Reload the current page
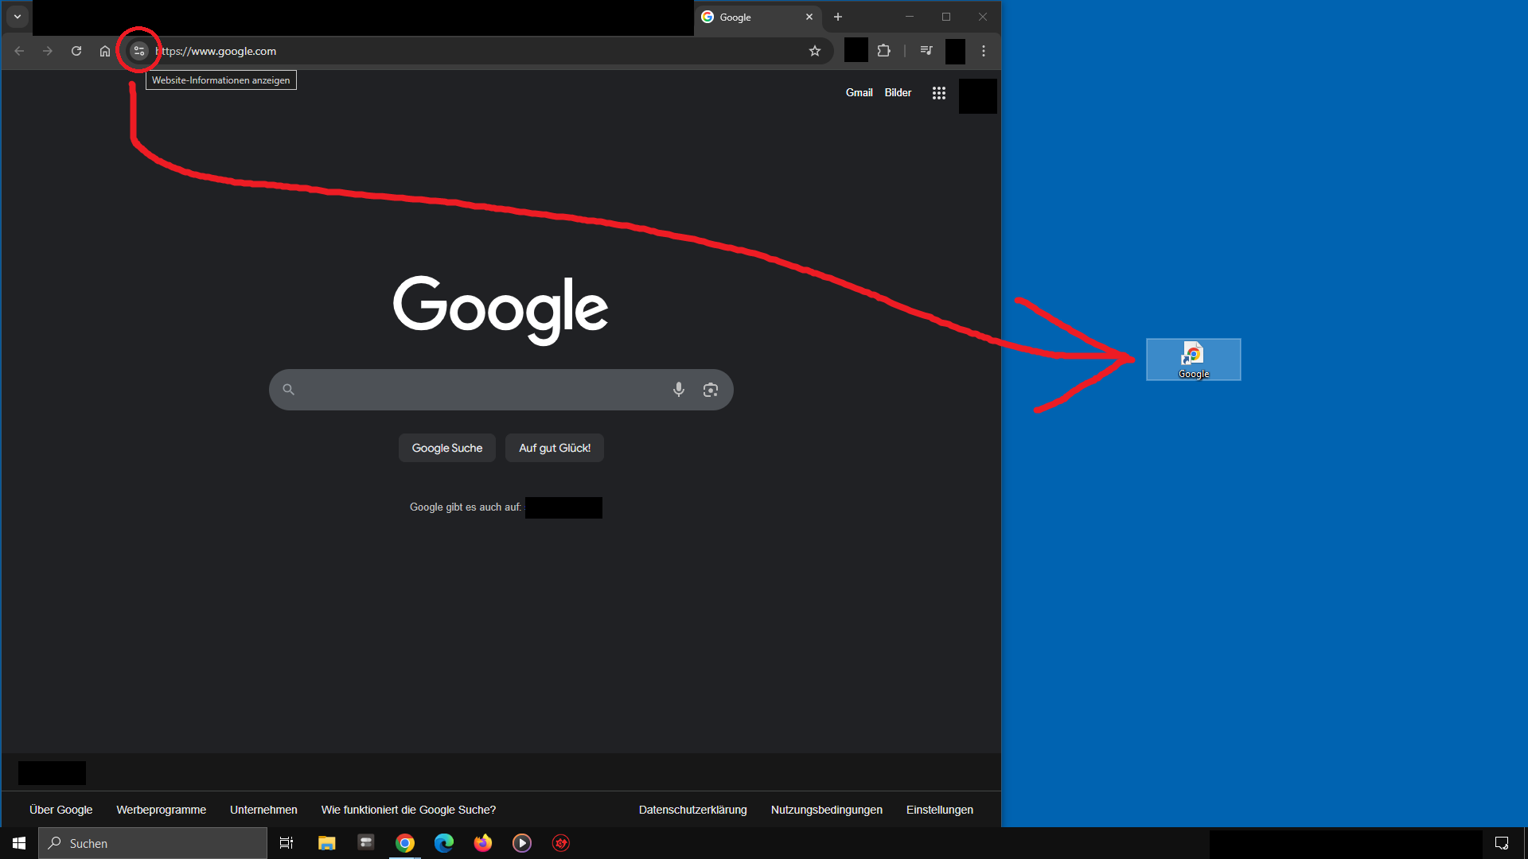Viewport: 1528px width, 859px height. click(x=76, y=51)
